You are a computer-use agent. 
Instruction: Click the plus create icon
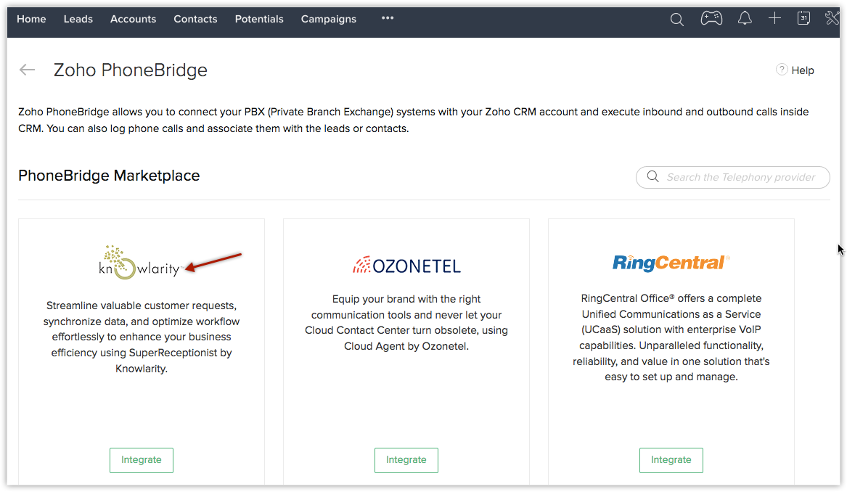(774, 19)
